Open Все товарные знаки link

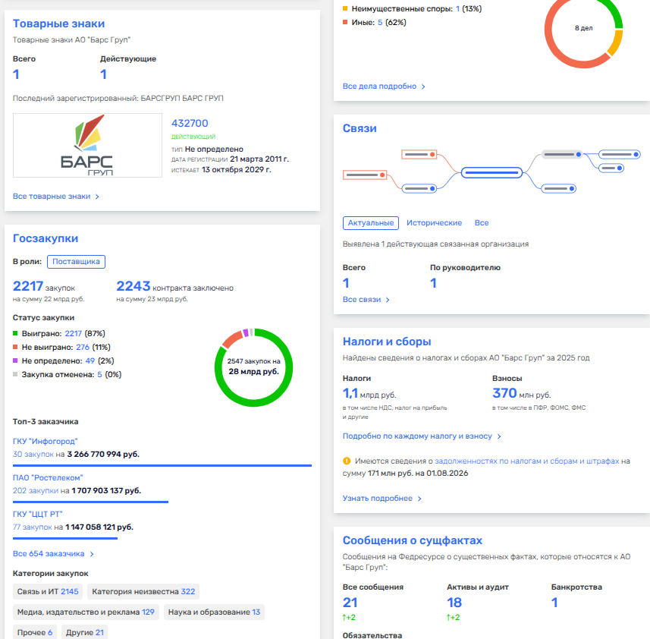click(52, 196)
